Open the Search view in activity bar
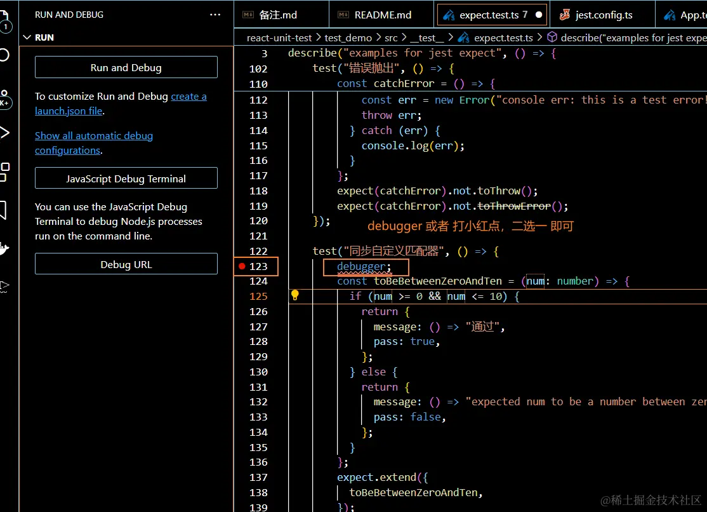Viewport: 707px width, 512px height. pyautogui.click(x=4, y=55)
